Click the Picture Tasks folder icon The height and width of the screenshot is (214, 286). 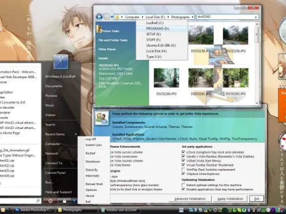tap(99, 29)
